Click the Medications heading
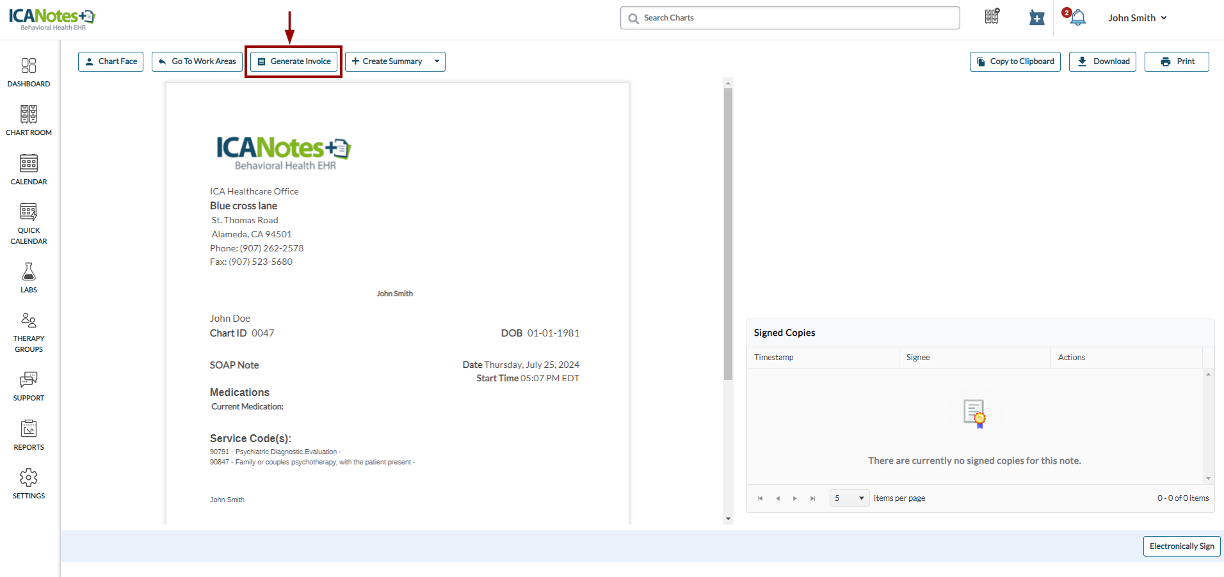This screenshot has height=577, width=1224. point(239,392)
